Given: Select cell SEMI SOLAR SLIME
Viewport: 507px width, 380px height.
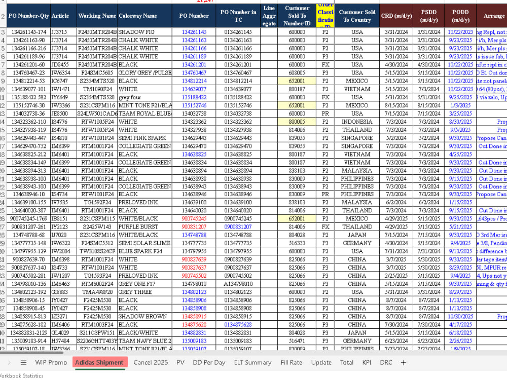Looking at the screenshot, I should (x=145, y=243).
